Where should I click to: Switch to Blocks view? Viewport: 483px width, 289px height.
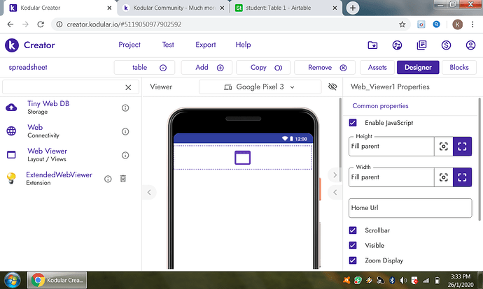coord(459,68)
